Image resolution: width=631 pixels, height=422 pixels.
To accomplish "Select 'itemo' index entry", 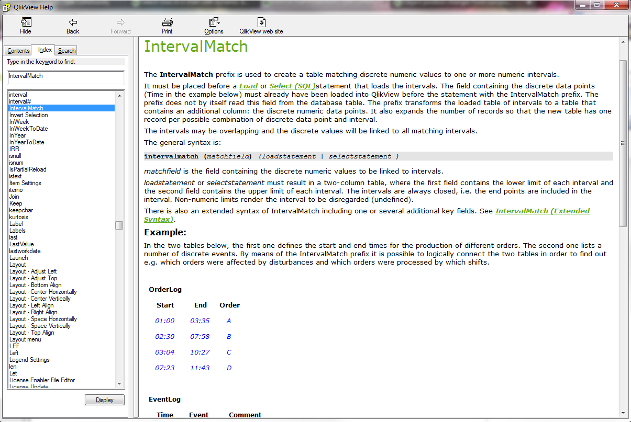I will [16, 190].
